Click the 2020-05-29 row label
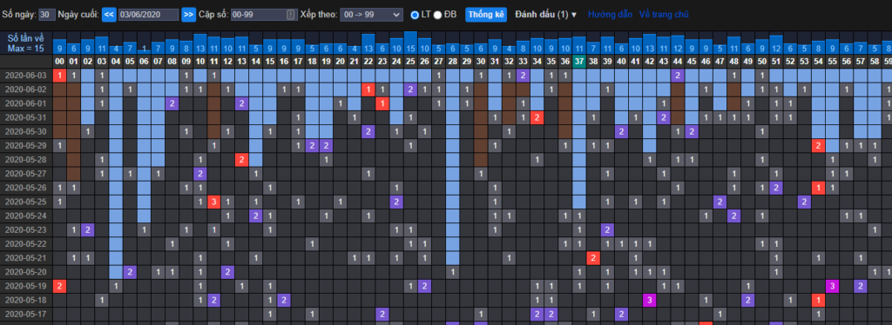This screenshot has width=892, height=325. click(x=26, y=145)
